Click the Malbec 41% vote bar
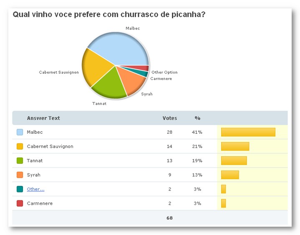Viewport: 300px width, 235px height. click(x=248, y=132)
